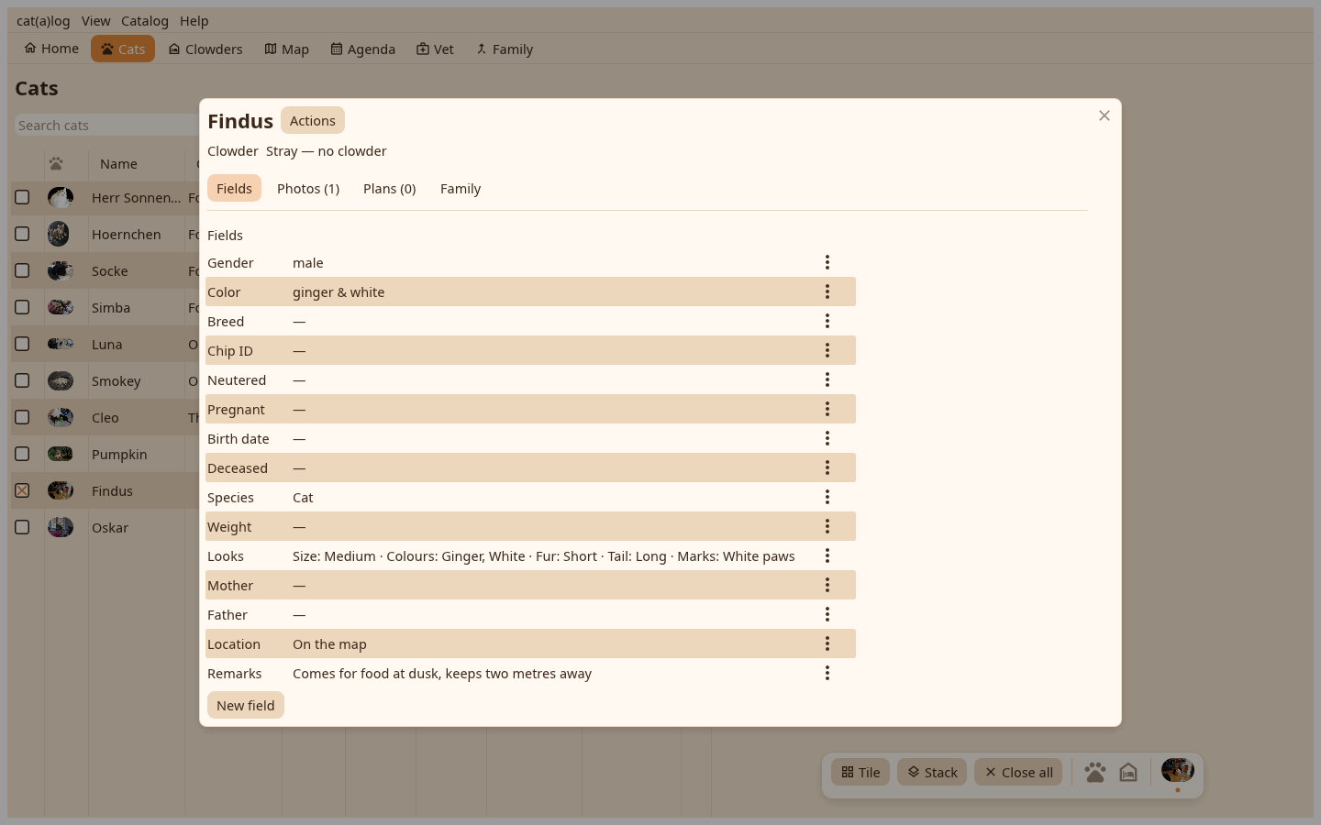The image size is (1321, 825).
Task: Click the Findus thumbnail in the dock
Action: click(x=1178, y=770)
